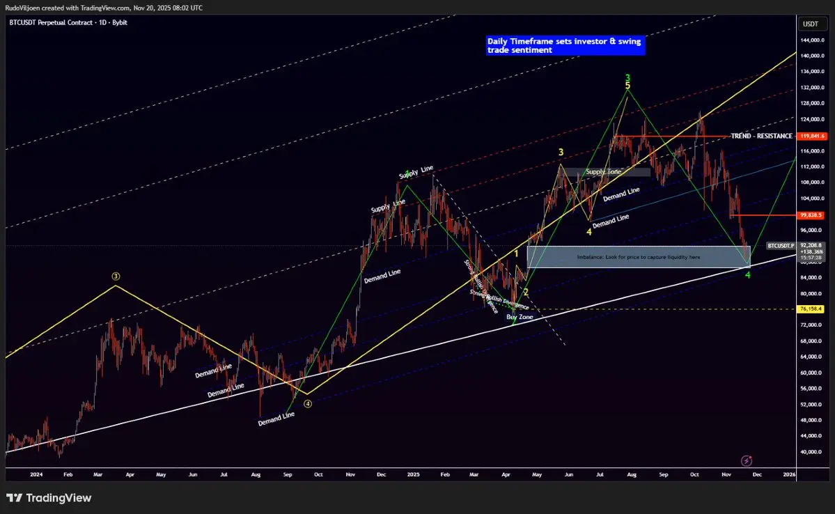
Task: Select the blue 'Daily Timeframe sets investor' note
Action: (x=565, y=45)
